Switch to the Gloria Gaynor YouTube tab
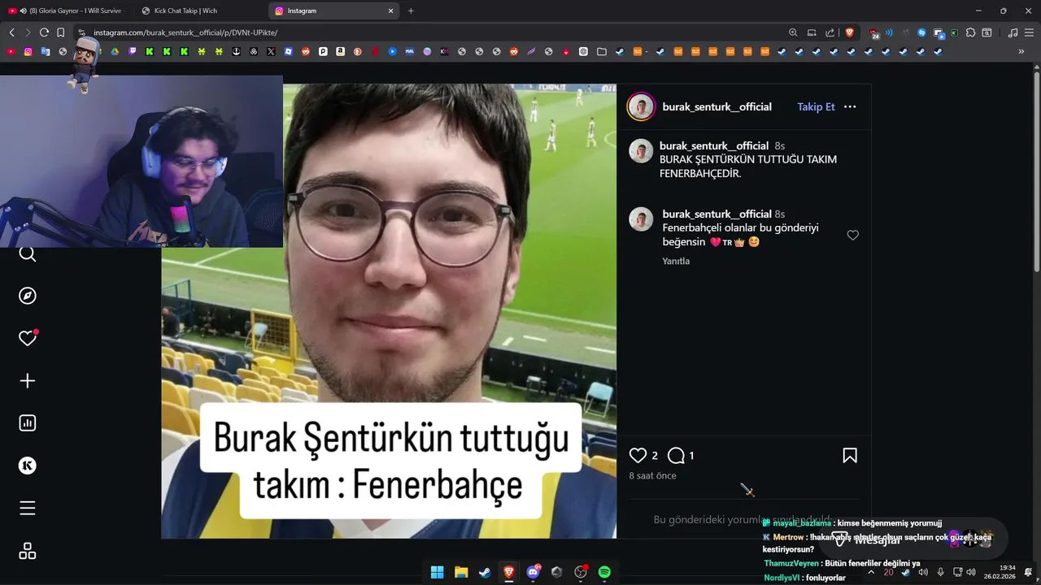 tap(66, 11)
